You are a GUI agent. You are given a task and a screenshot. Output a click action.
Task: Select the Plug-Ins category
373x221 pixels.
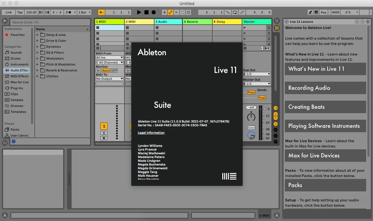click(17, 88)
